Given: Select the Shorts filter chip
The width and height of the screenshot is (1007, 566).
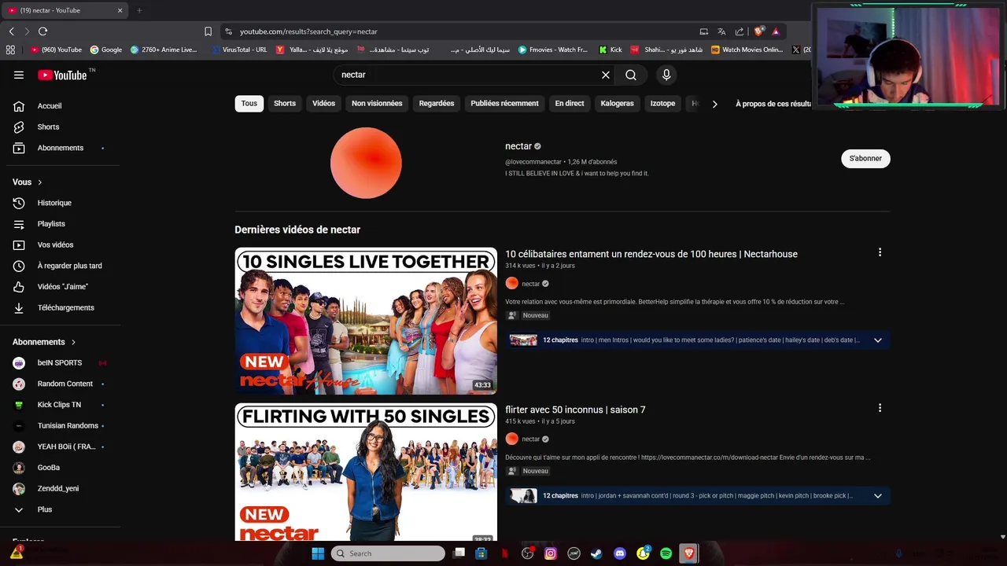Looking at the screenshot, I should (285, 103).
